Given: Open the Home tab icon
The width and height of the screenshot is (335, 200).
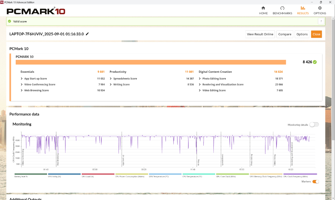Looking at the screenshot, I should [x=263, y=8].
